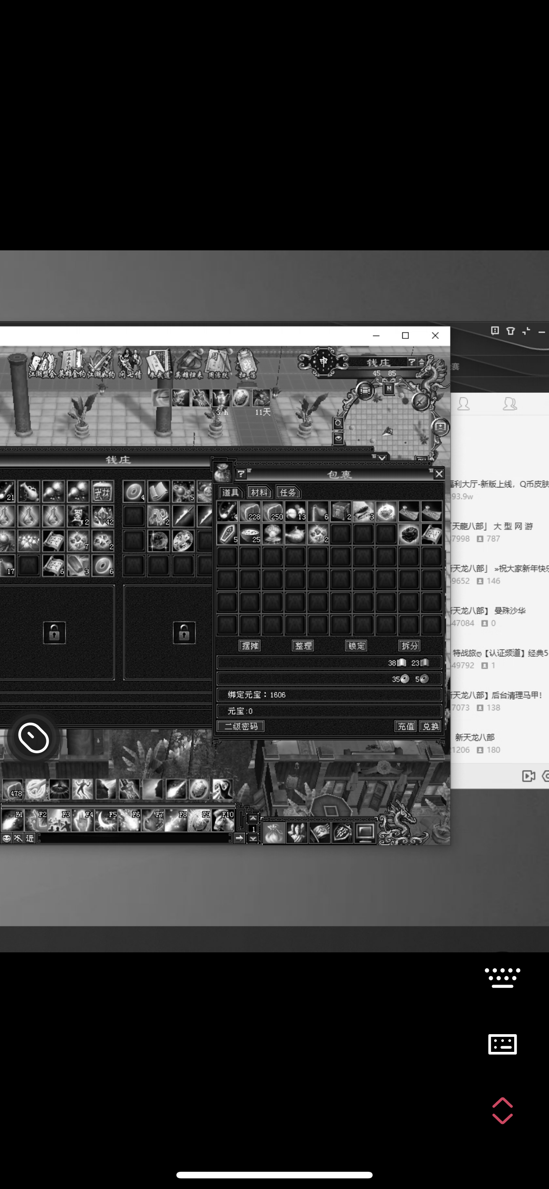This screenshot has height=1189, width=549.
Task: Send chat with the arrow button
Action: point(240,838)
